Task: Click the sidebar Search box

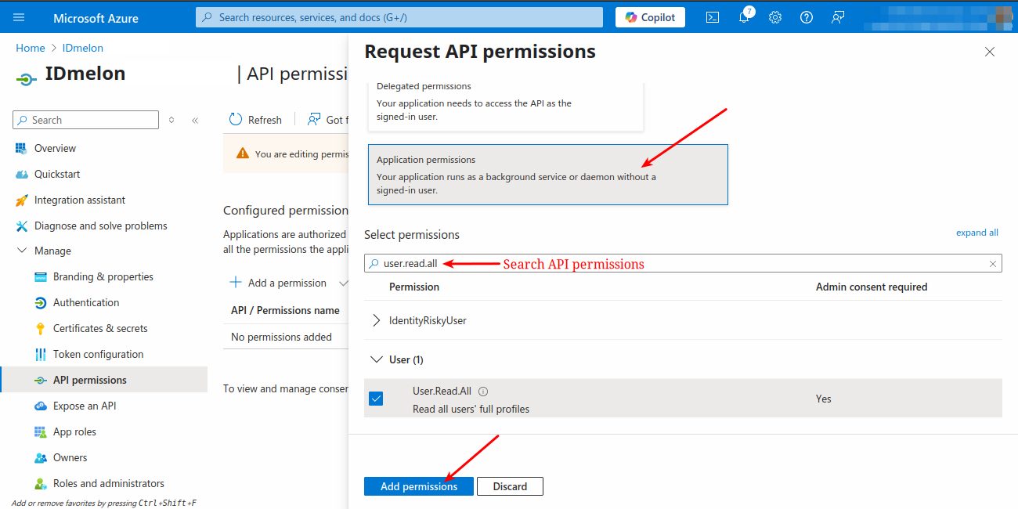Action: coord(86,120)
